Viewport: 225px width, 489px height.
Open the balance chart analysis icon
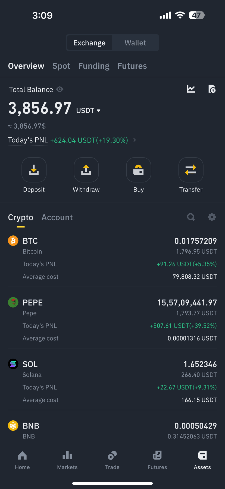coord(191,89)
